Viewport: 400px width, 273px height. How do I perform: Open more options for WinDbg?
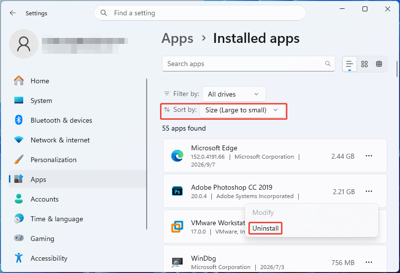tap(369, 262)
